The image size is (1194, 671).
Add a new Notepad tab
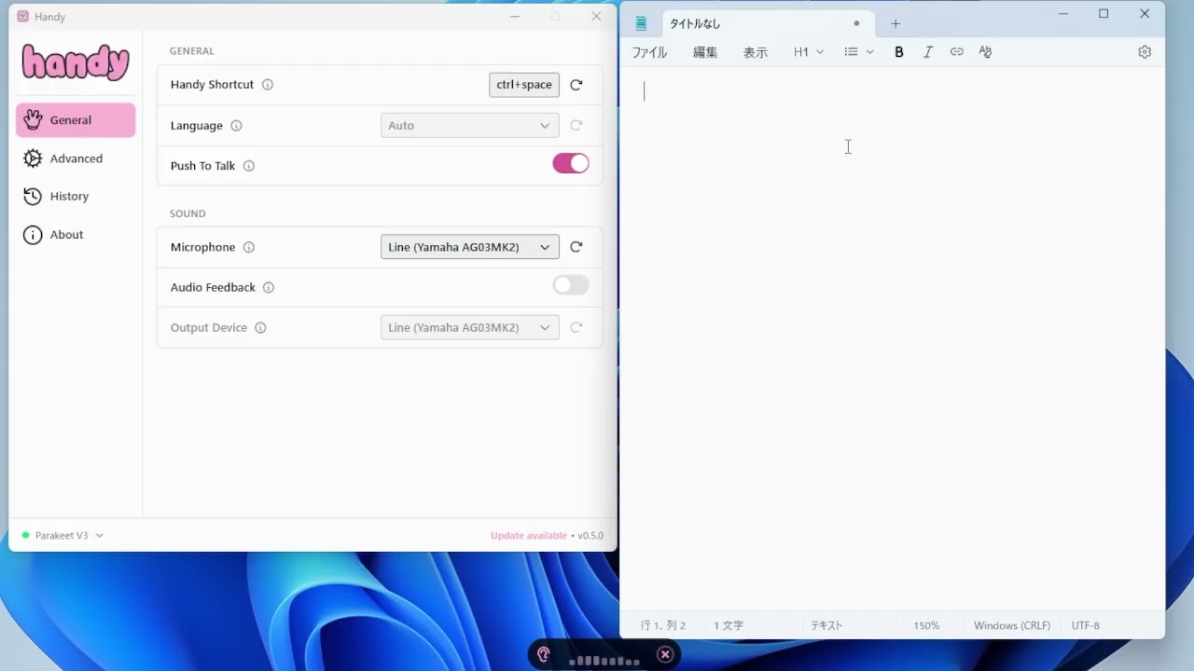click(895, 24)
